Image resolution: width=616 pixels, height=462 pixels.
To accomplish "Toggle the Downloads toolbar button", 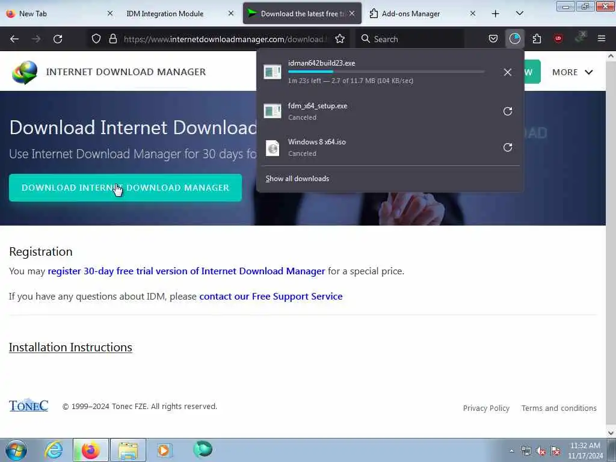I will 515,38.
